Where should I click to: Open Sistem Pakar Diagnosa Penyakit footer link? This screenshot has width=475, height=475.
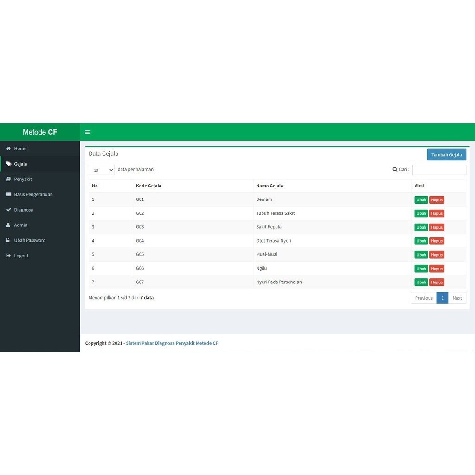(172, 343)
